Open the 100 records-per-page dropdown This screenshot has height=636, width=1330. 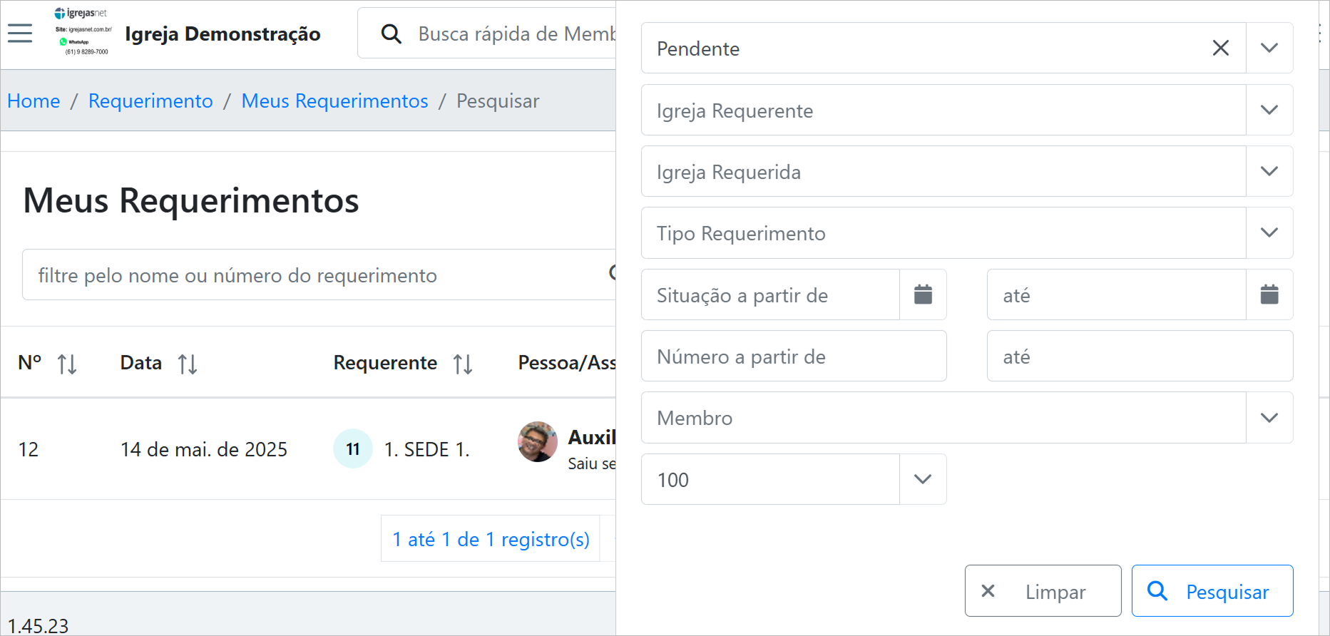coord(922,479)
